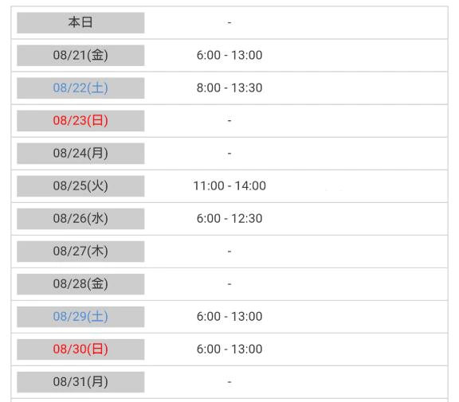Click the red 08/30(日) date label
Image resolution: width=459 pixels, height=402 pixels.
click(x=80, y=349)
